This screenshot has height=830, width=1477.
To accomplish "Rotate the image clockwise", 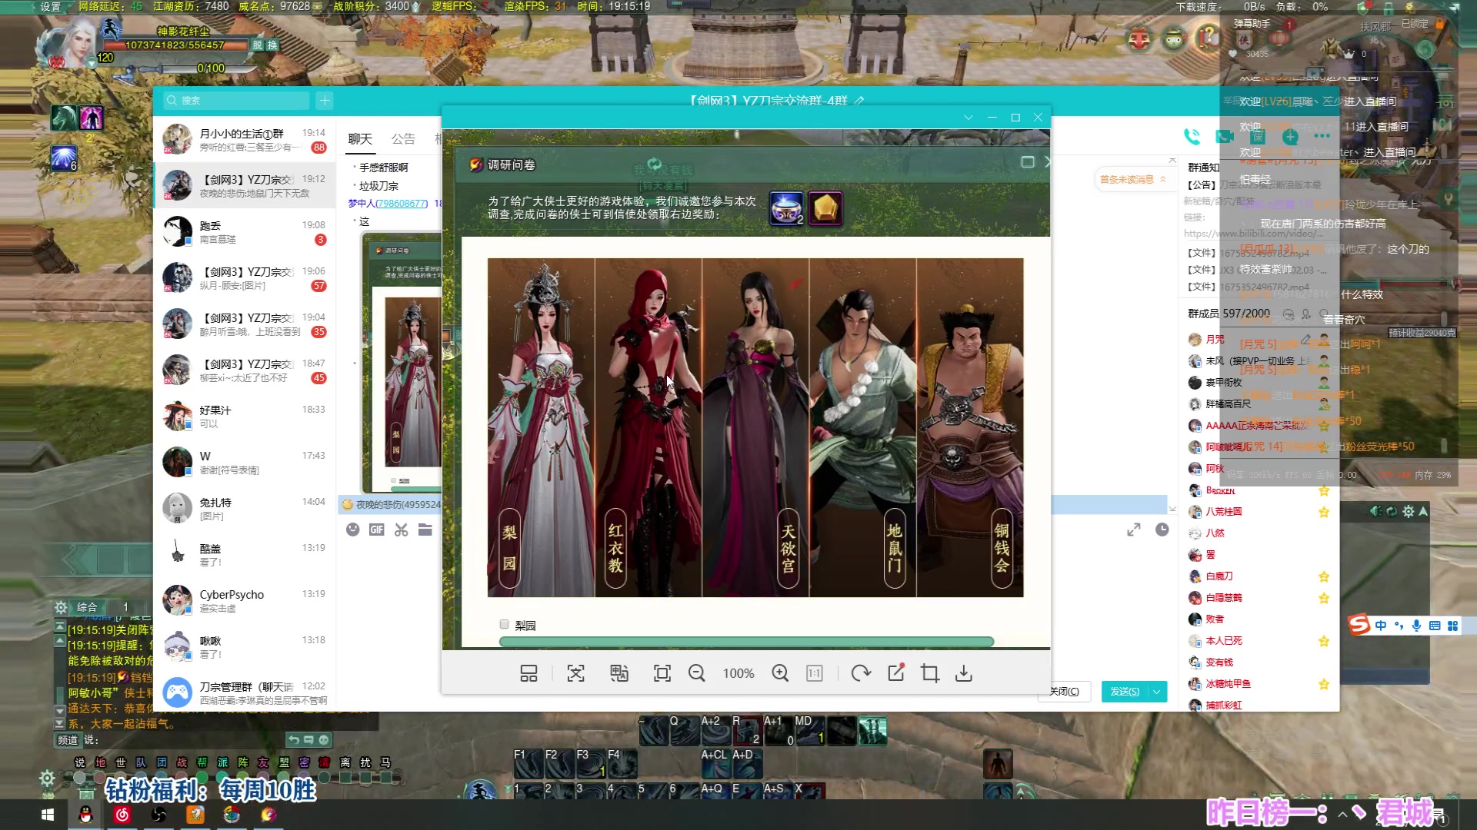I will click(x=861, y=673).
